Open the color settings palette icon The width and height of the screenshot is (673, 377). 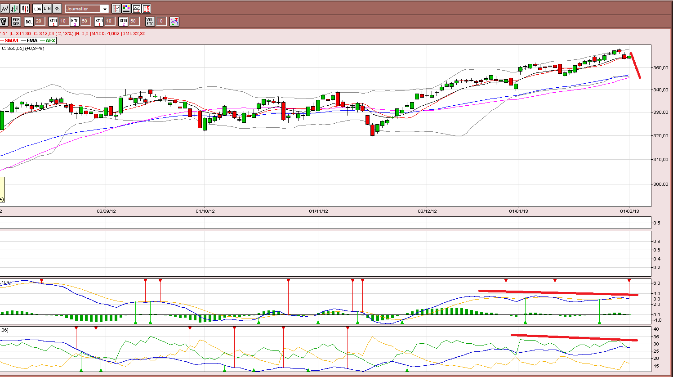point(126,9)
